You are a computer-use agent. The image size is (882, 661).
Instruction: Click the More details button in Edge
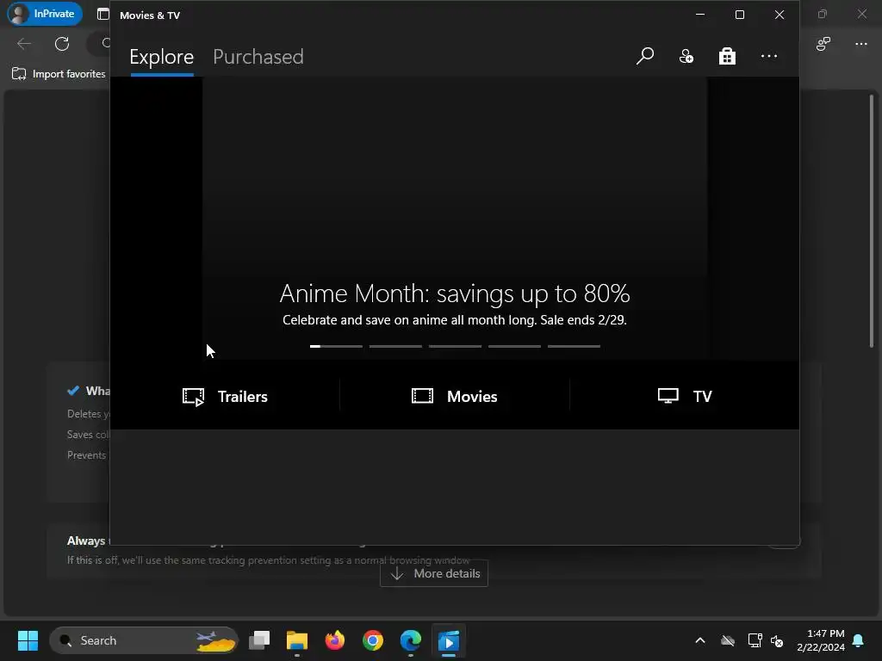point(434,573)
